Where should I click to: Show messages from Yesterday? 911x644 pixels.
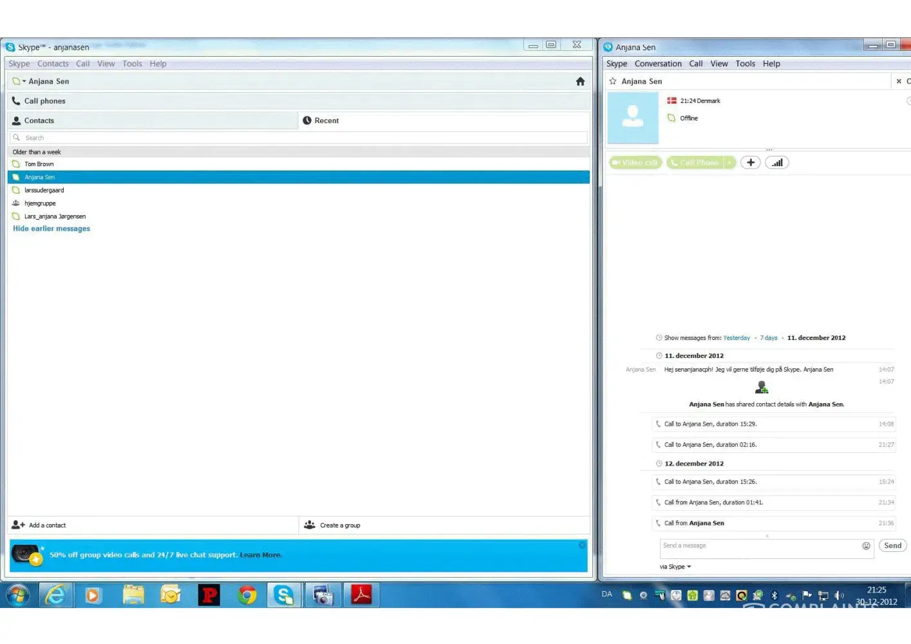pyautogui.click(x=737, y=338)
